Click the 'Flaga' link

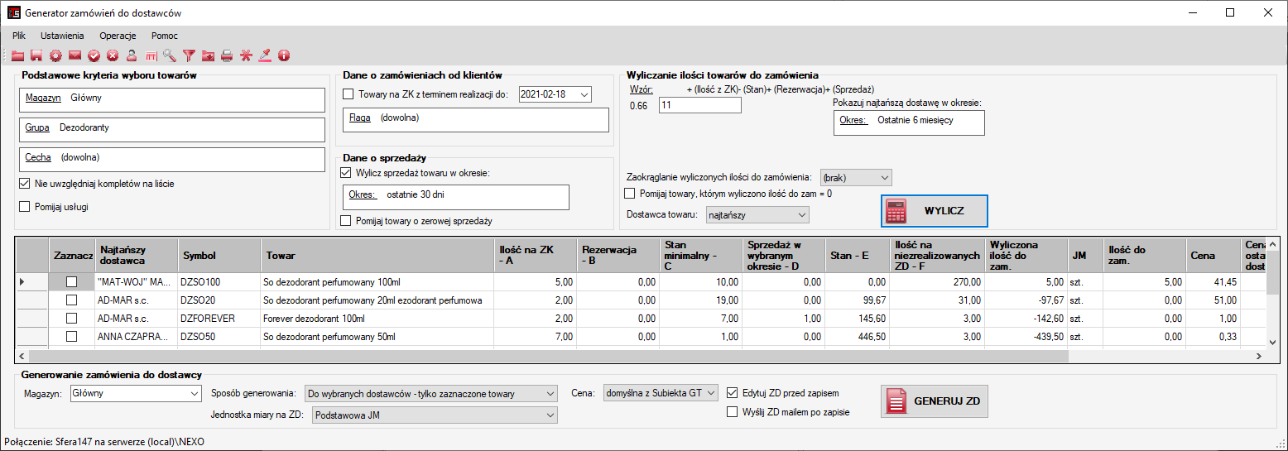(360, 118)
